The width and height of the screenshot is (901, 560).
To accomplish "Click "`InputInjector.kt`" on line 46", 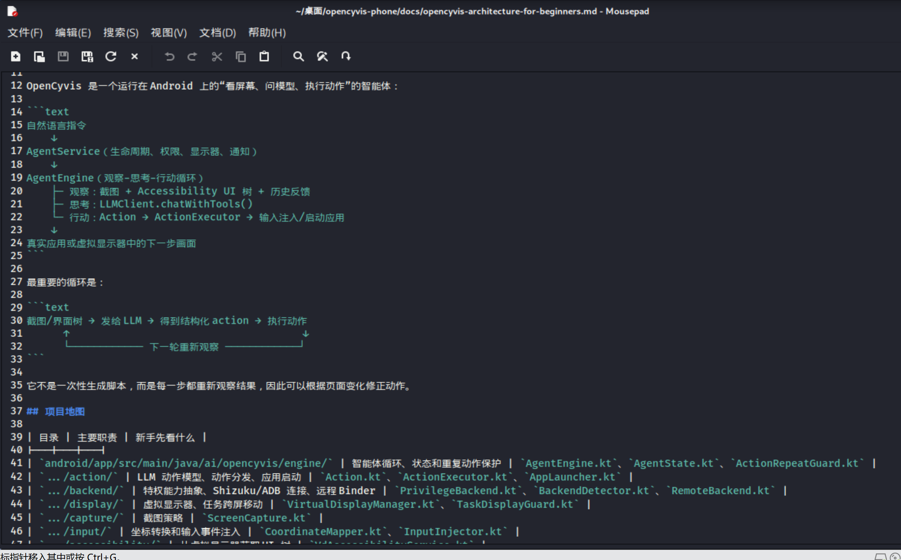I will click(x=453, y=531).
